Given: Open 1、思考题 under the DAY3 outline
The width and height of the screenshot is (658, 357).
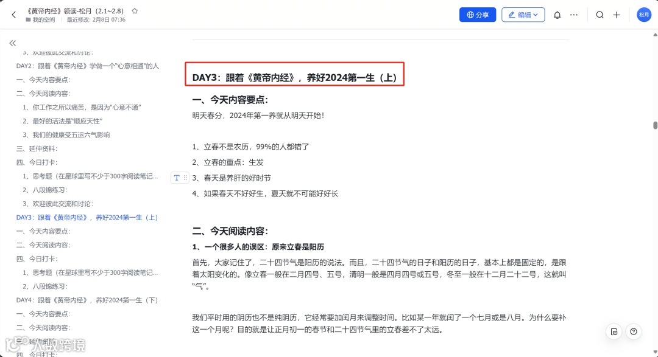Looking at the screenshot, I should (x=90, y=273).
